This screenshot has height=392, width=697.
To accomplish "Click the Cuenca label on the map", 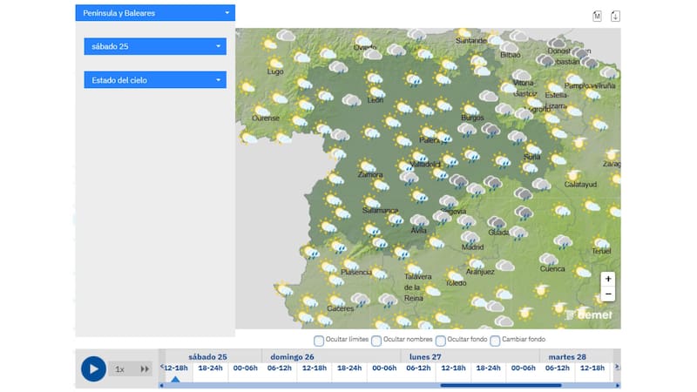I will point(552,269).
